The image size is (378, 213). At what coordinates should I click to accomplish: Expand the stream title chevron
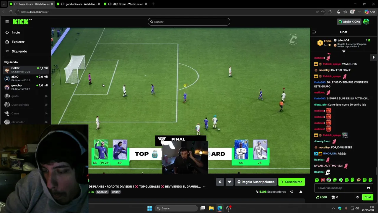[x=204, y=187]
